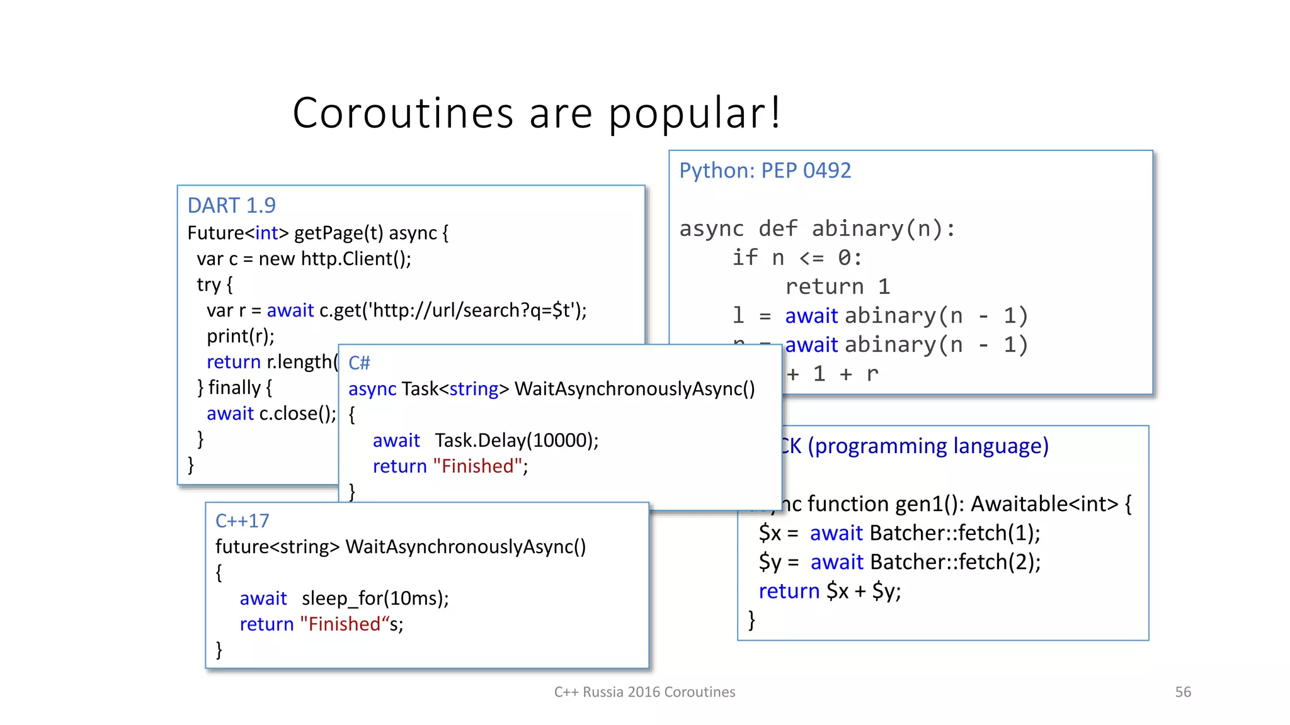Click 'return "Finished"s;' in C++17 box
The image size is (1290, 725).
pyautogui.click(x=321, y=624)
